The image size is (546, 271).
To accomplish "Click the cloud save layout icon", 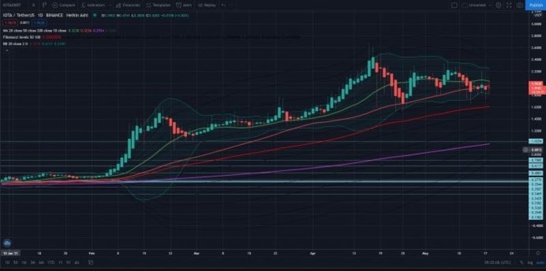I will pos(465,5).
